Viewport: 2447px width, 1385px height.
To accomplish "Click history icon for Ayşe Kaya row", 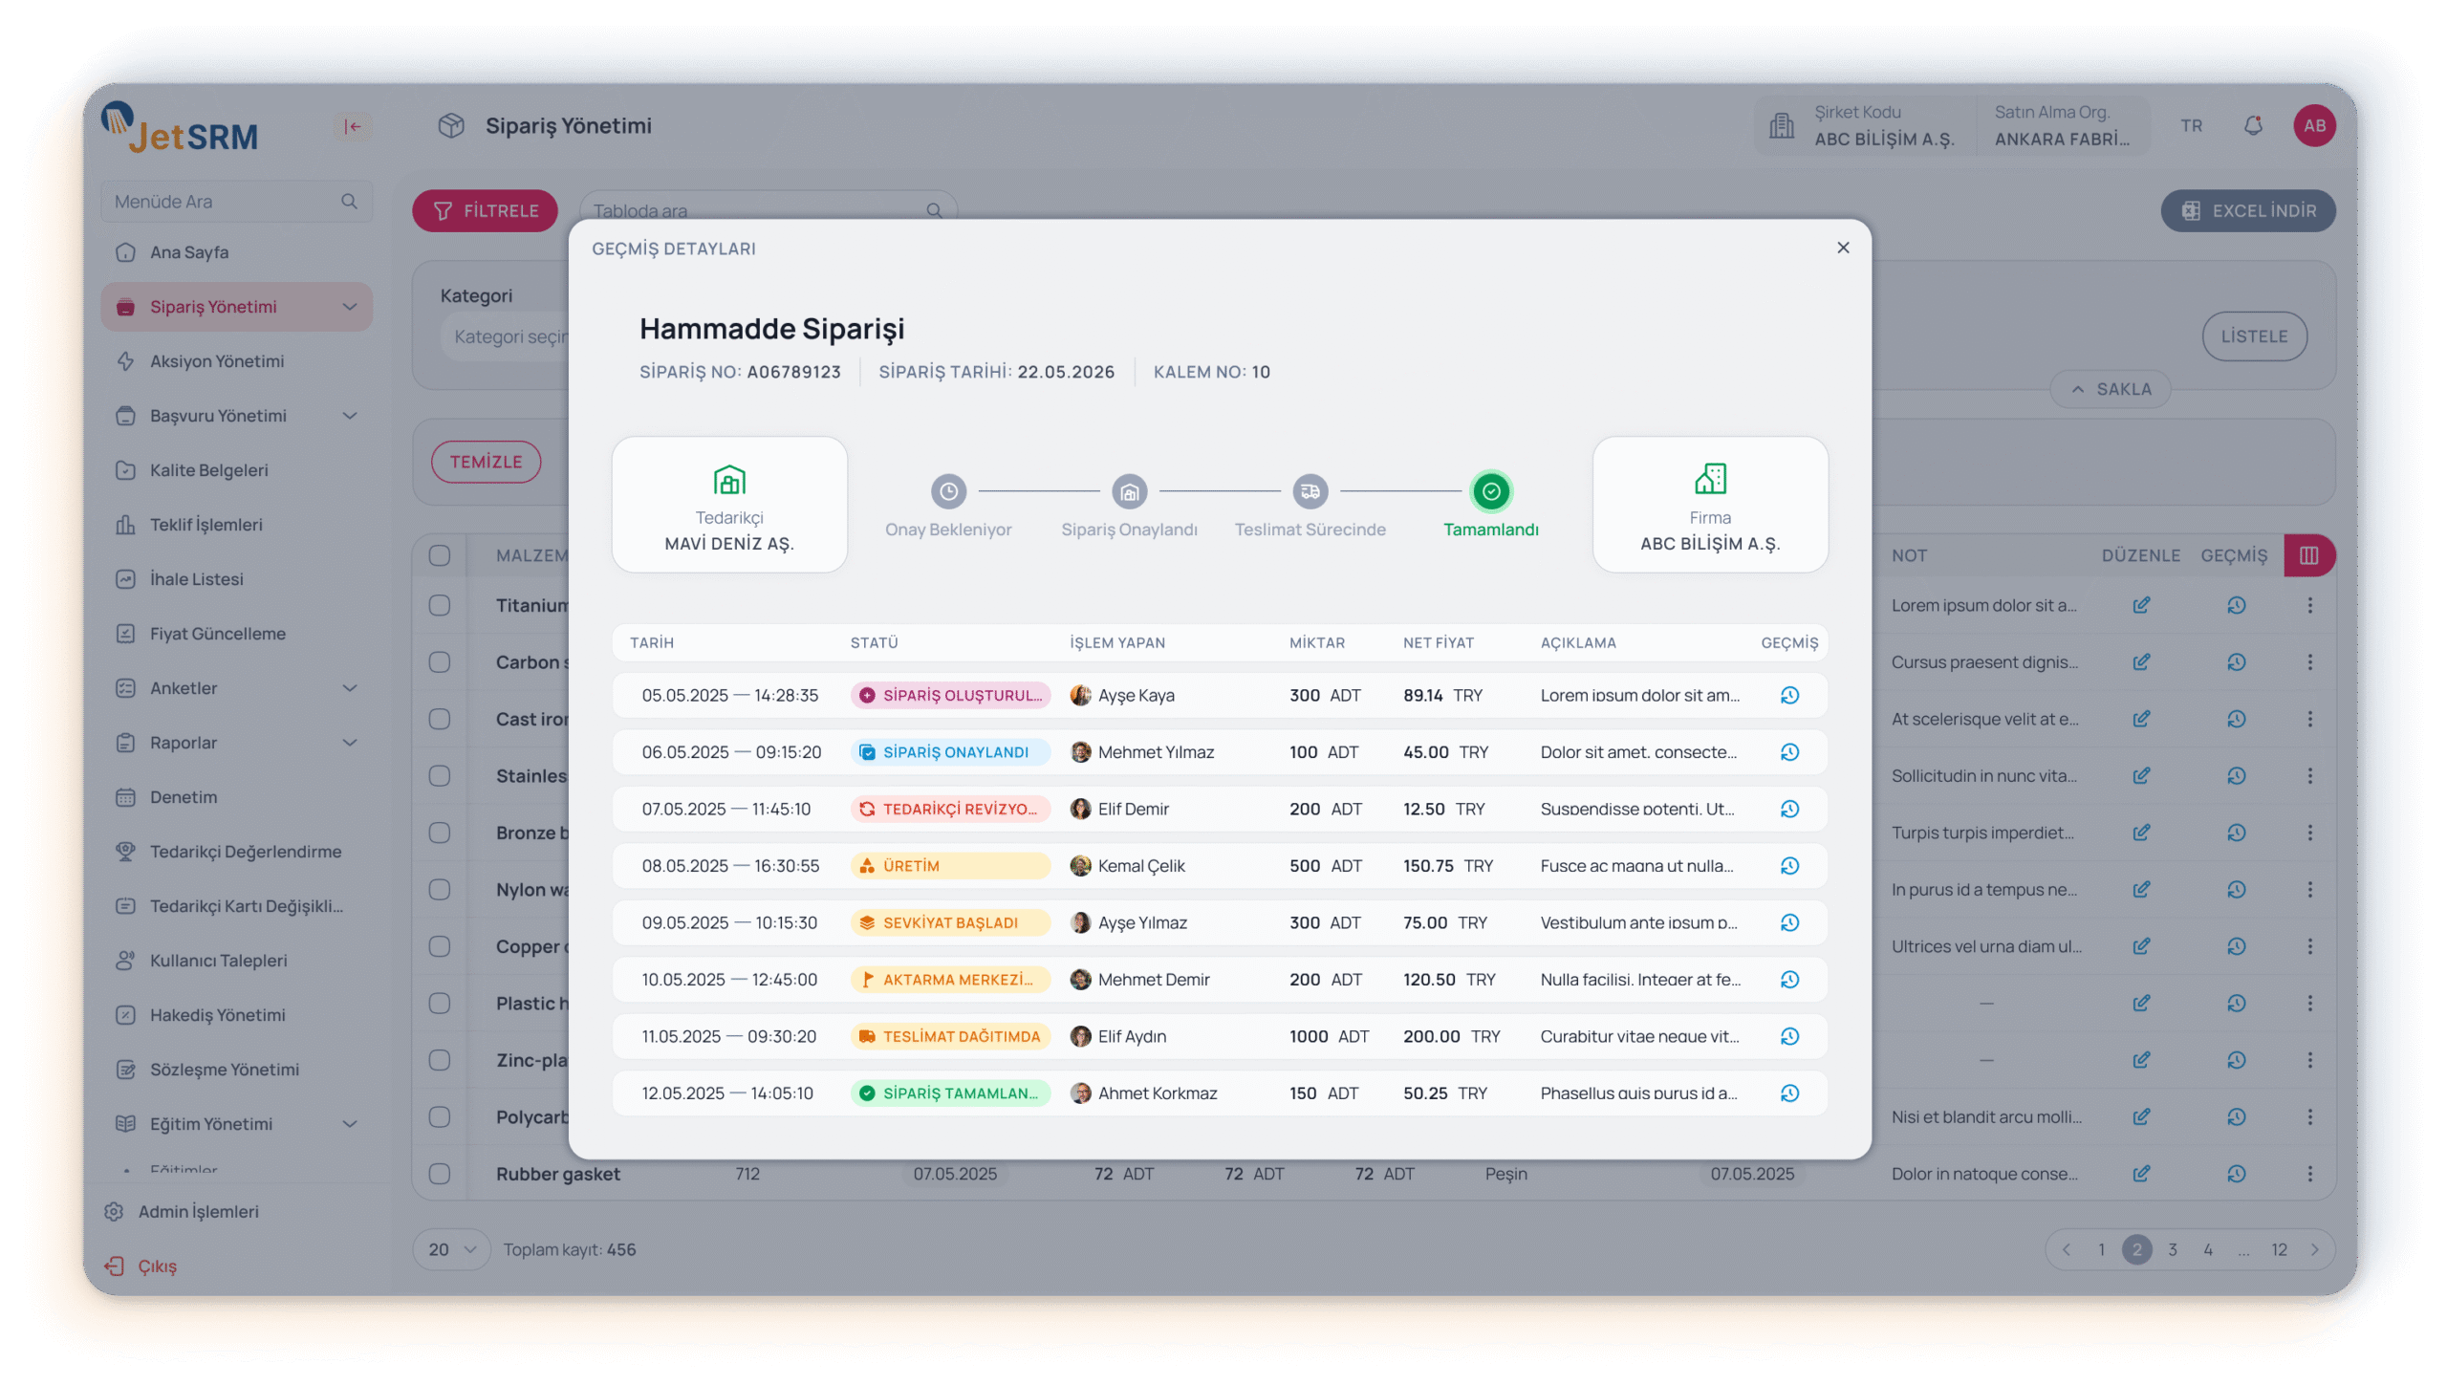I will point(1789,696).
